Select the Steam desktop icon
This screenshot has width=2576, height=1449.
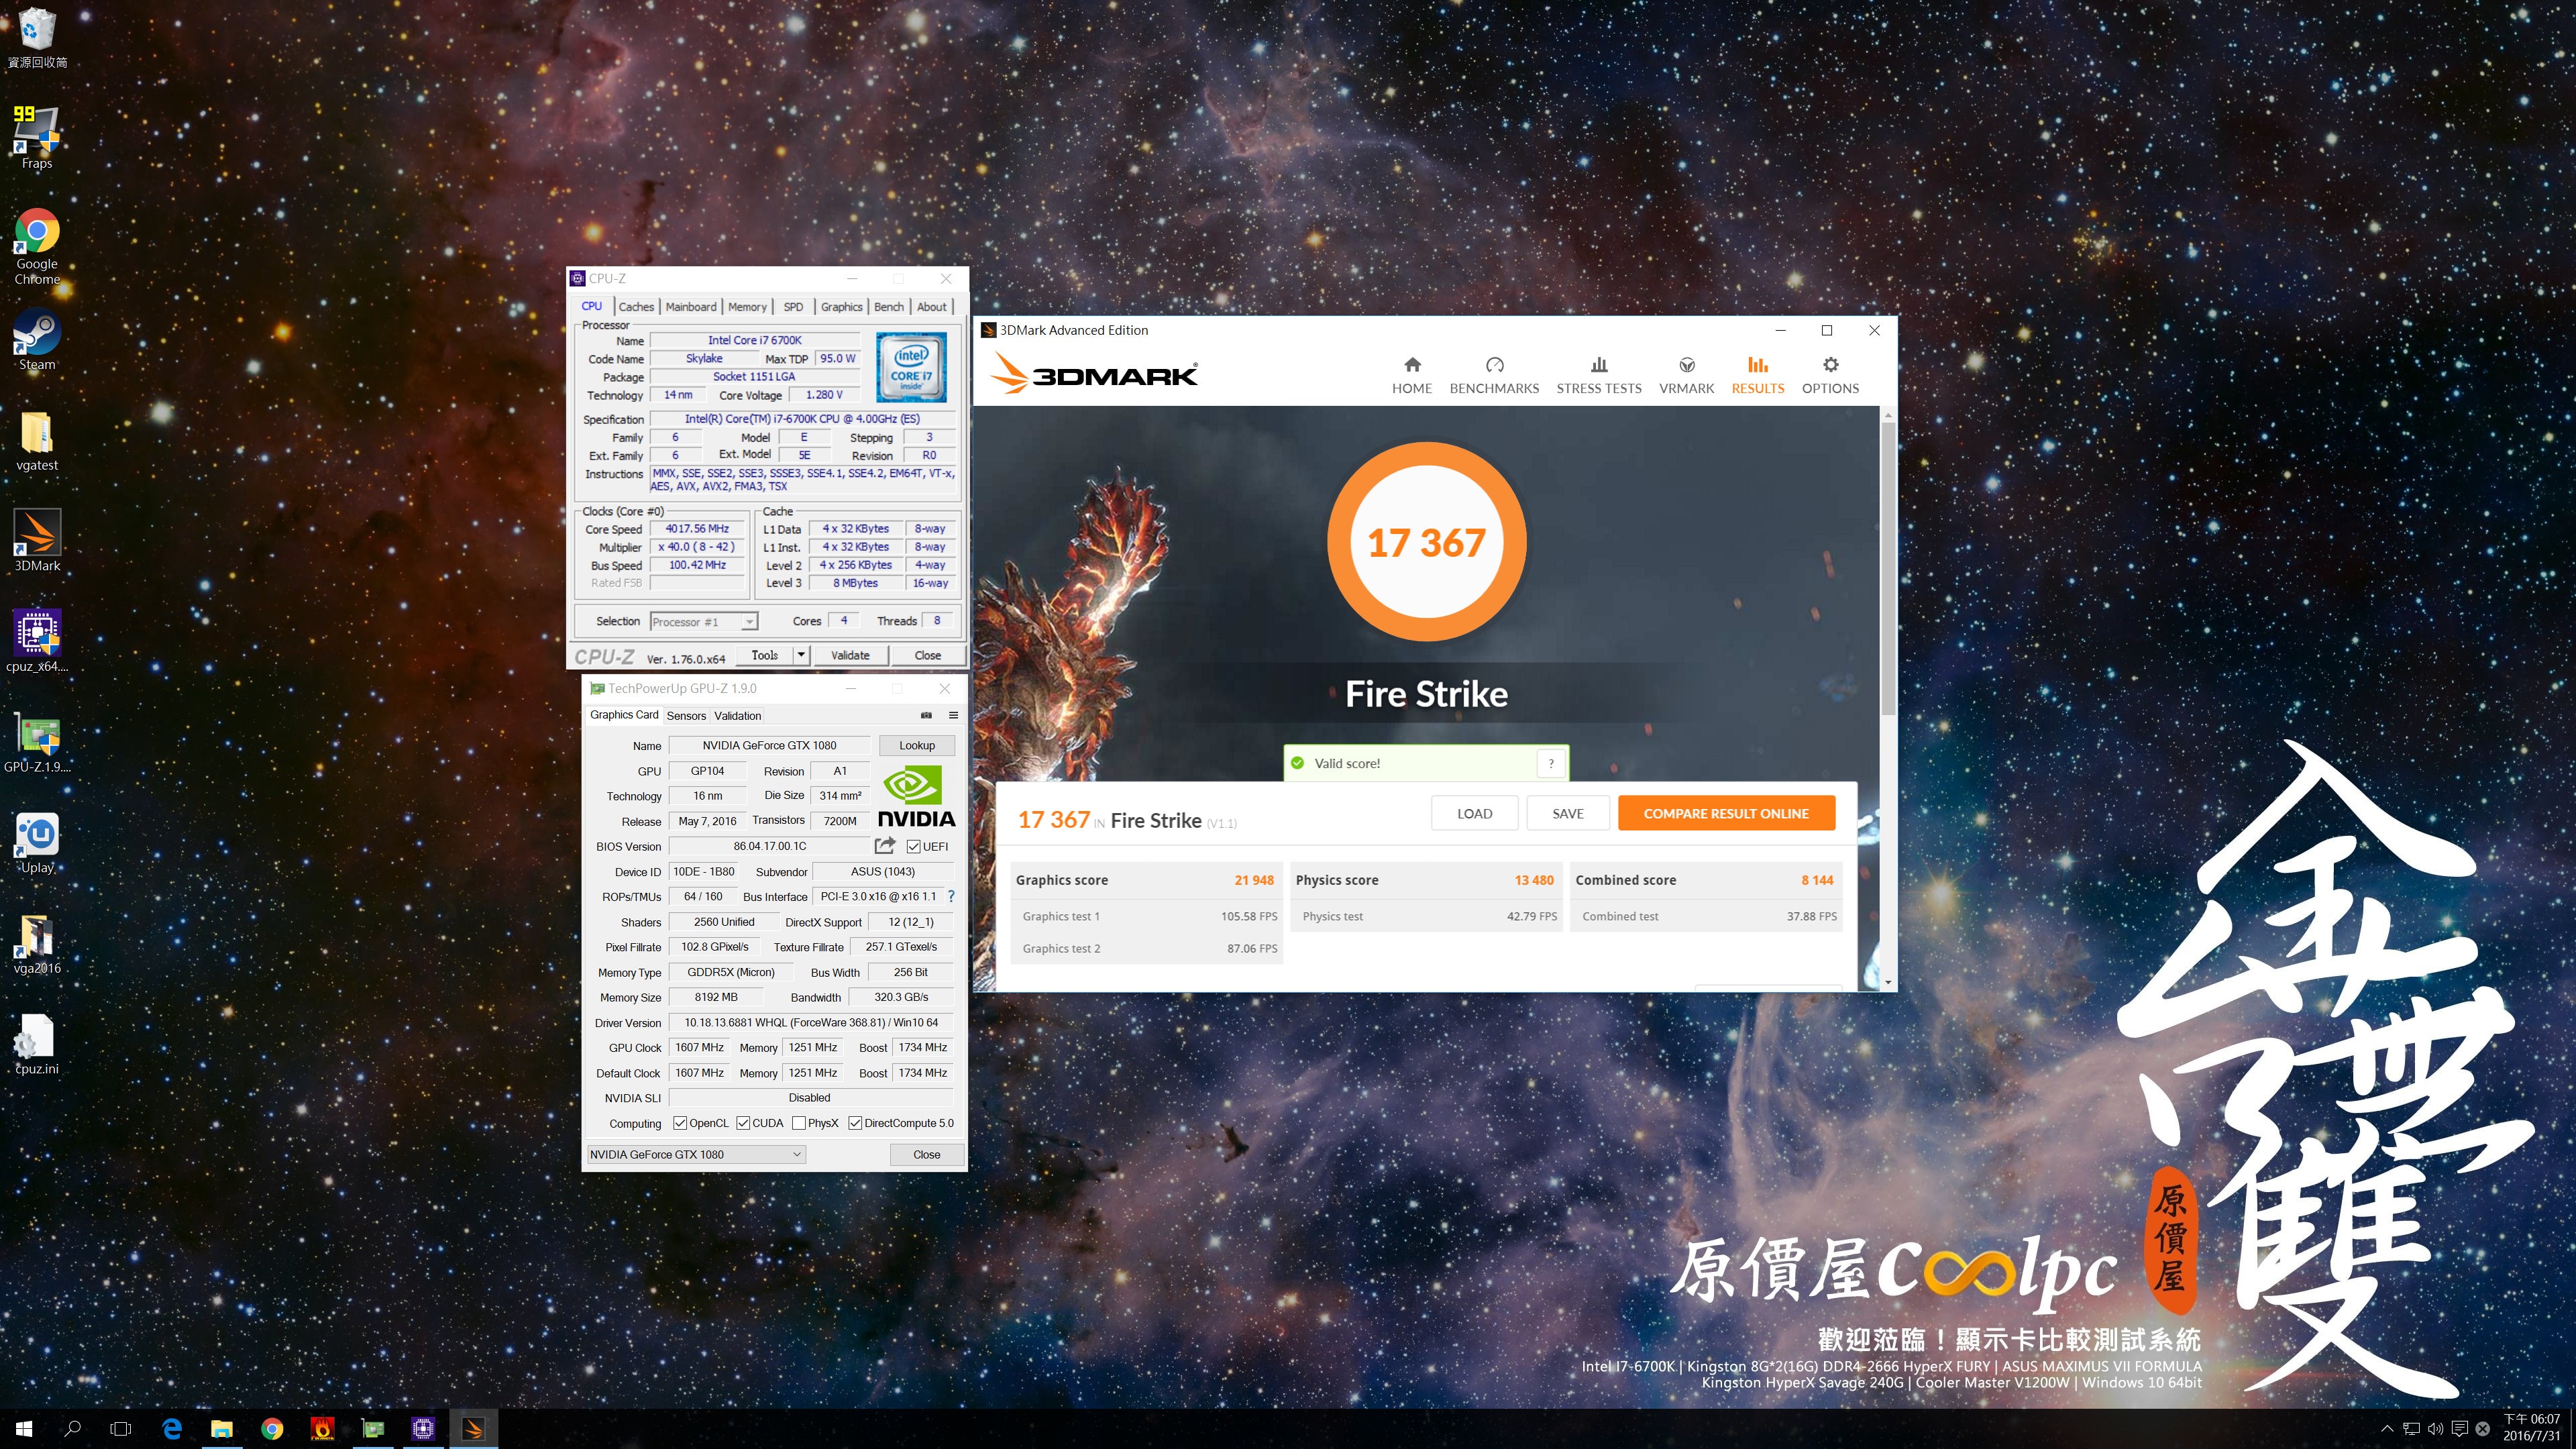(37, 340)
